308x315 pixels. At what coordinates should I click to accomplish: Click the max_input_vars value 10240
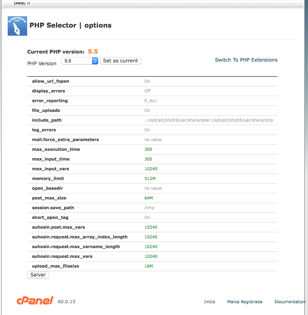[x=151, y=169]
